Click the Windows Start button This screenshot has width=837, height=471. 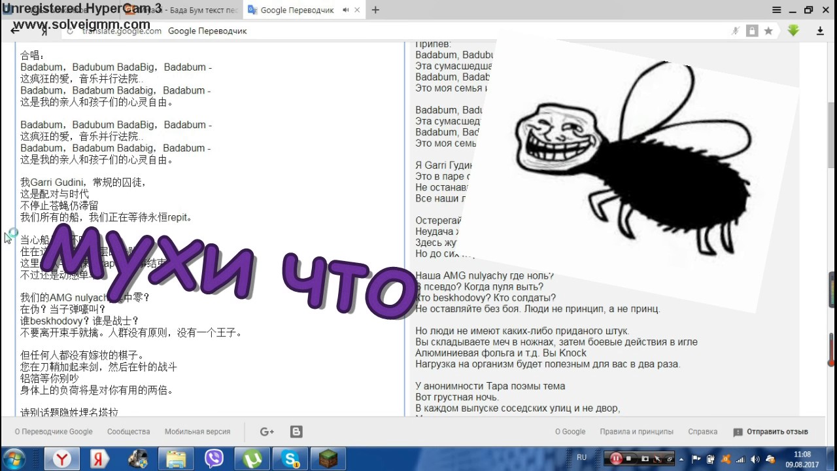14,458
